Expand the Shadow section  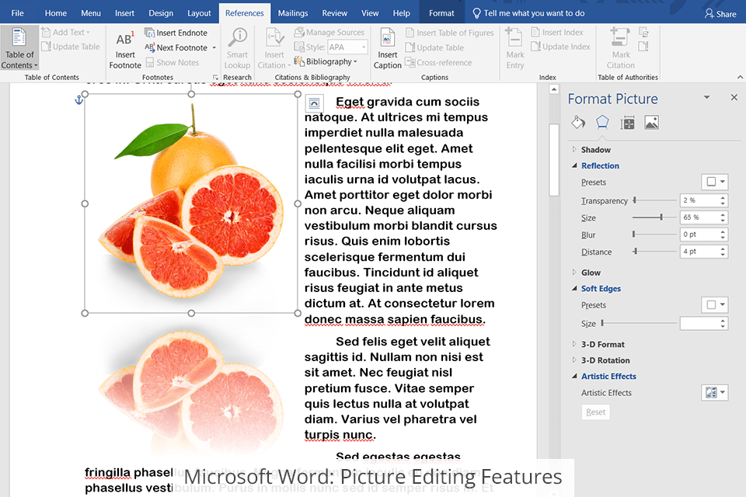click(x=596, y=149)
